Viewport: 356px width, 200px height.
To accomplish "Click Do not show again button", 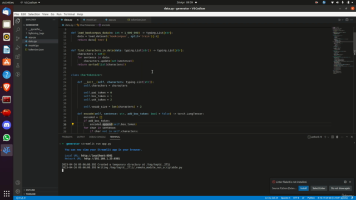I will coord(340,188).
